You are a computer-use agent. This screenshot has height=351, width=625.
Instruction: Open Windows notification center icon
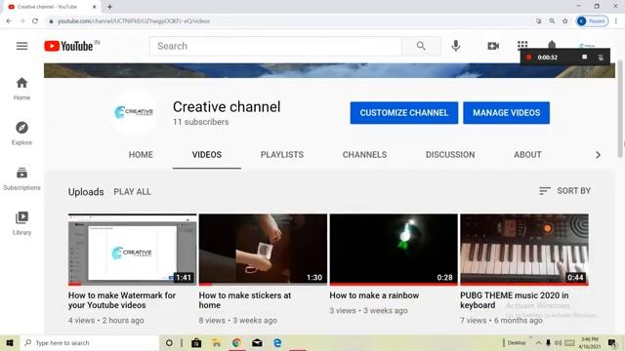[x=612, y=342]
